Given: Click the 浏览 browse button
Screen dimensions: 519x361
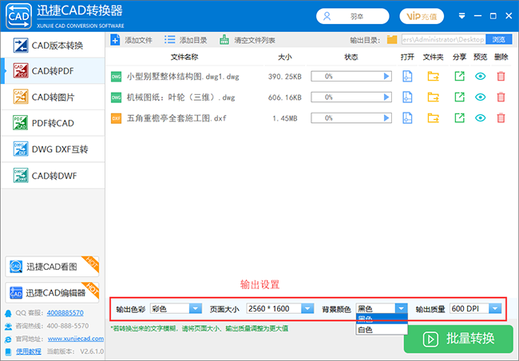Looking at the screenshot, I should click(499, 39).
